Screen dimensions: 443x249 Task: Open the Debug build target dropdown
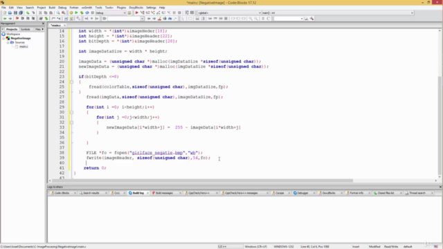click(x=125, y=12)
